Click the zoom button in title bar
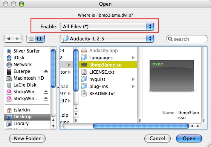This screenshot has width=211, height=147. [x=21, y=4]
